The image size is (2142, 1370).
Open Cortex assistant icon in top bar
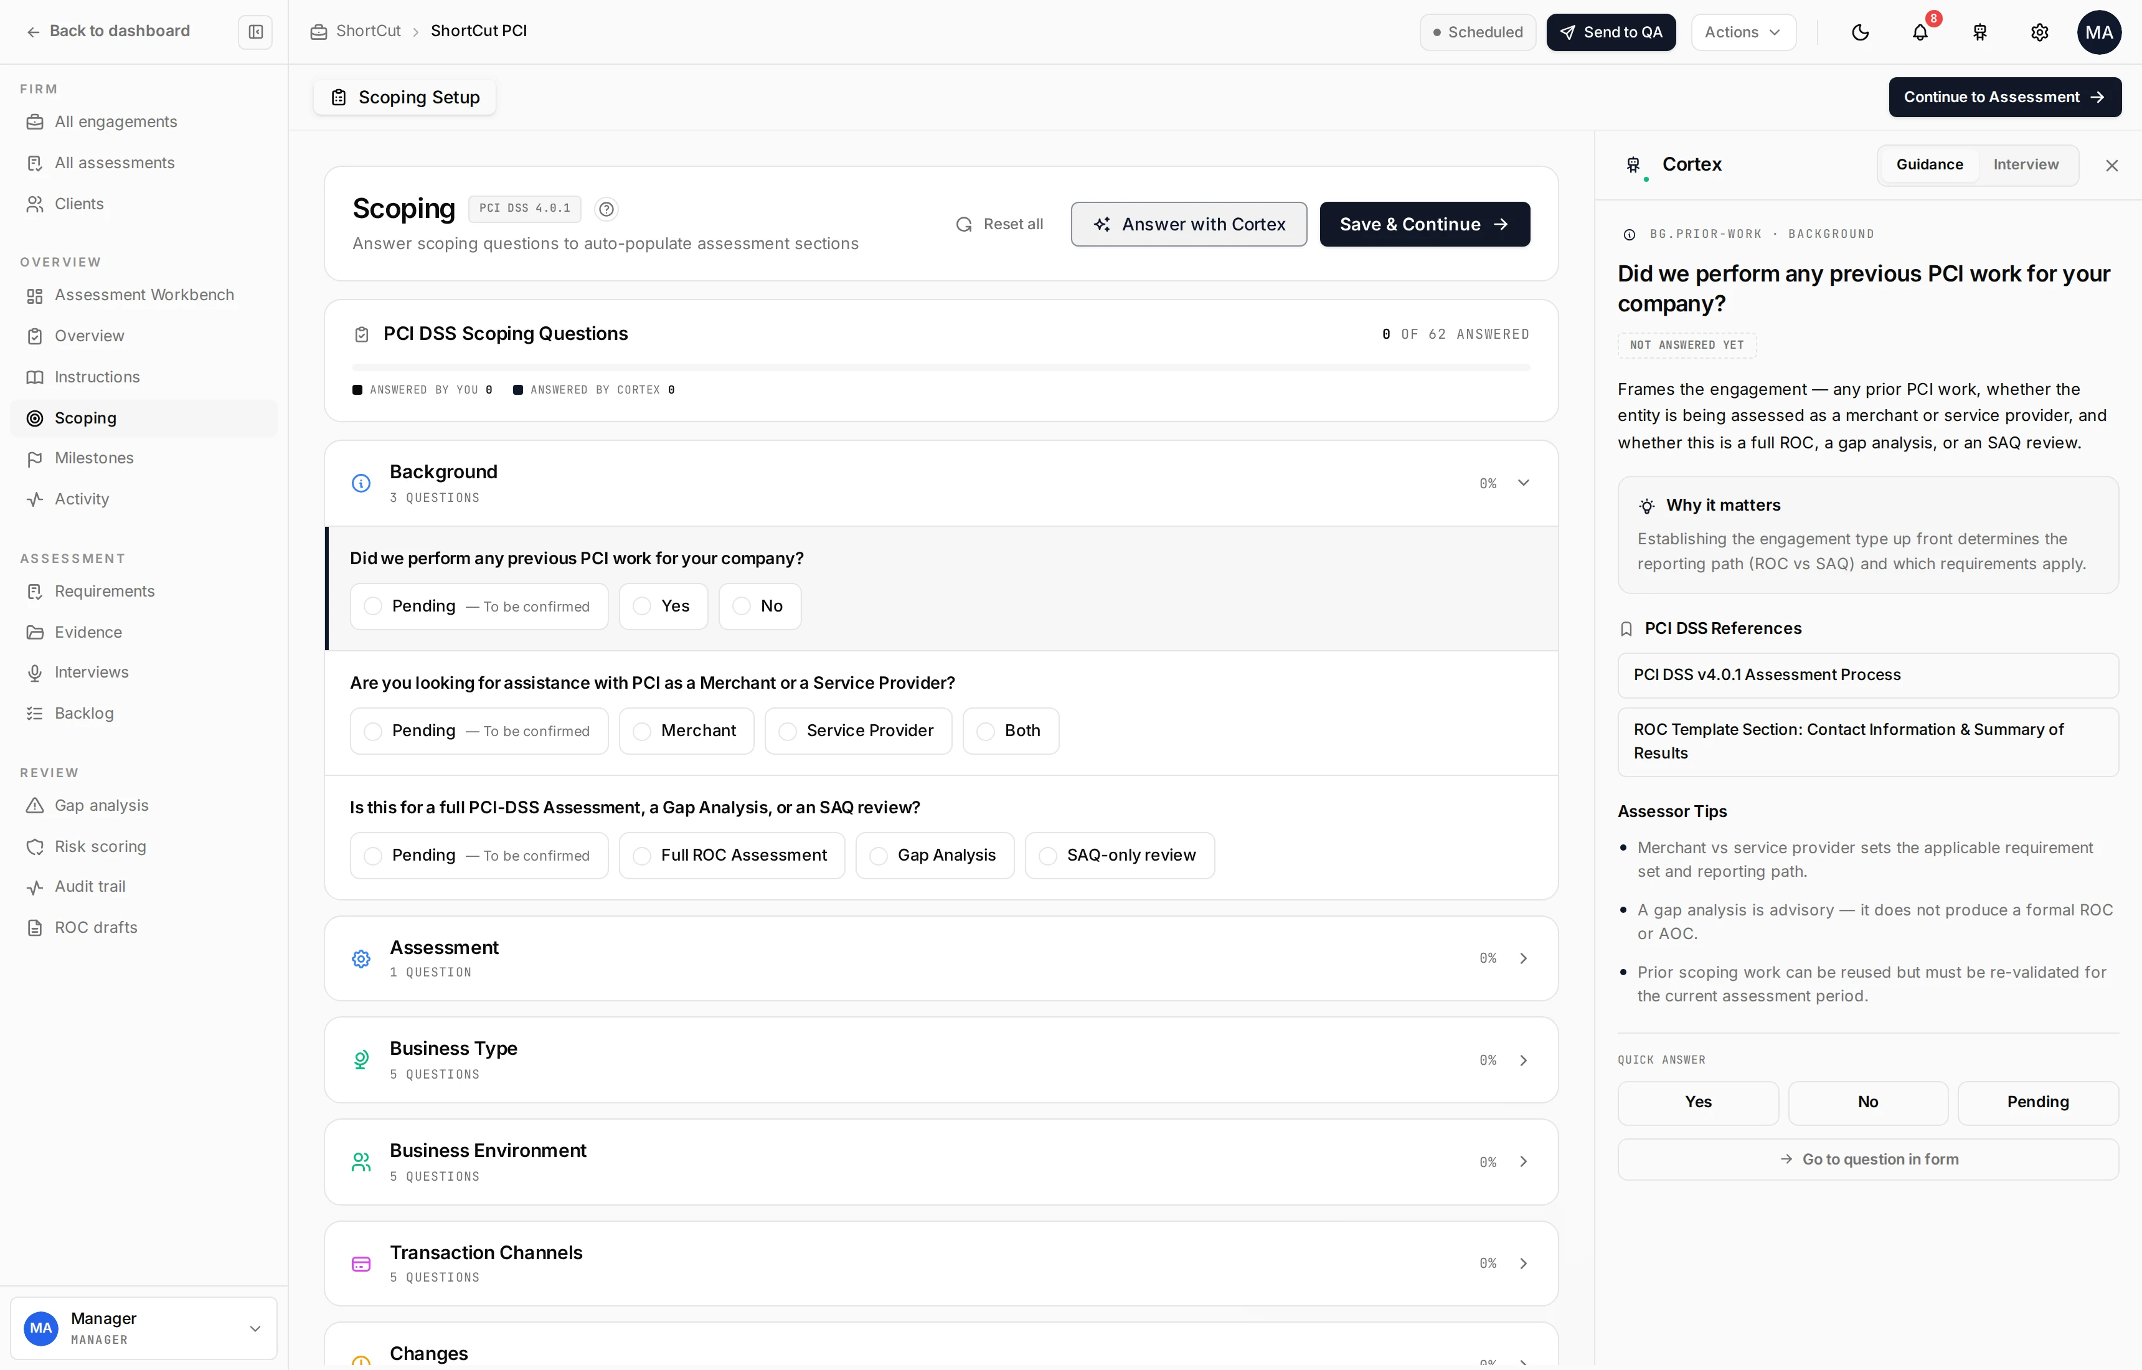1979,32
